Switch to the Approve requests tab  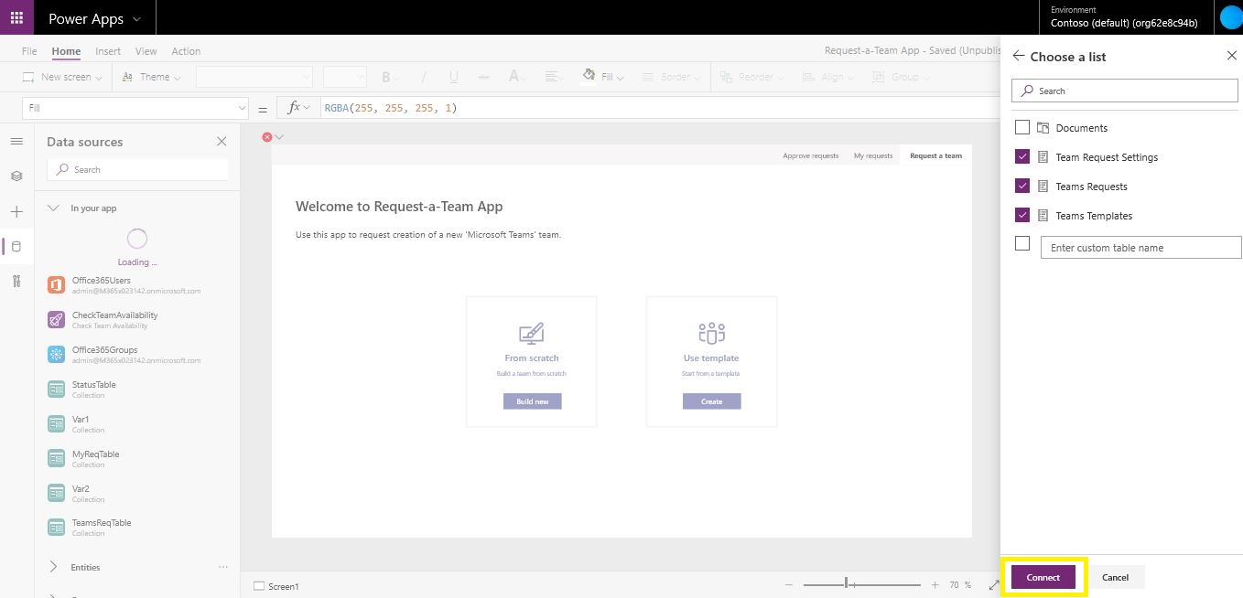[x=810, y=155]
